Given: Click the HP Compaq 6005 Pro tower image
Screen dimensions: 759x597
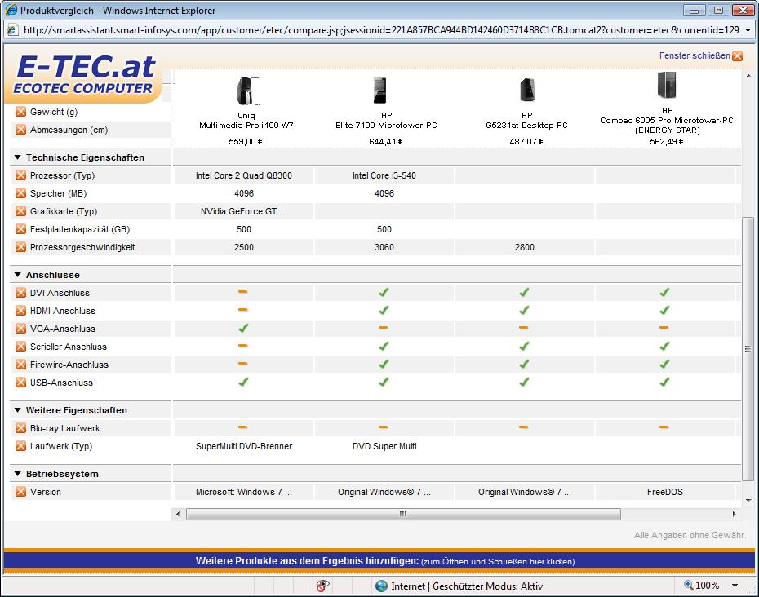Looking at the screenshot, I should 667,85.
